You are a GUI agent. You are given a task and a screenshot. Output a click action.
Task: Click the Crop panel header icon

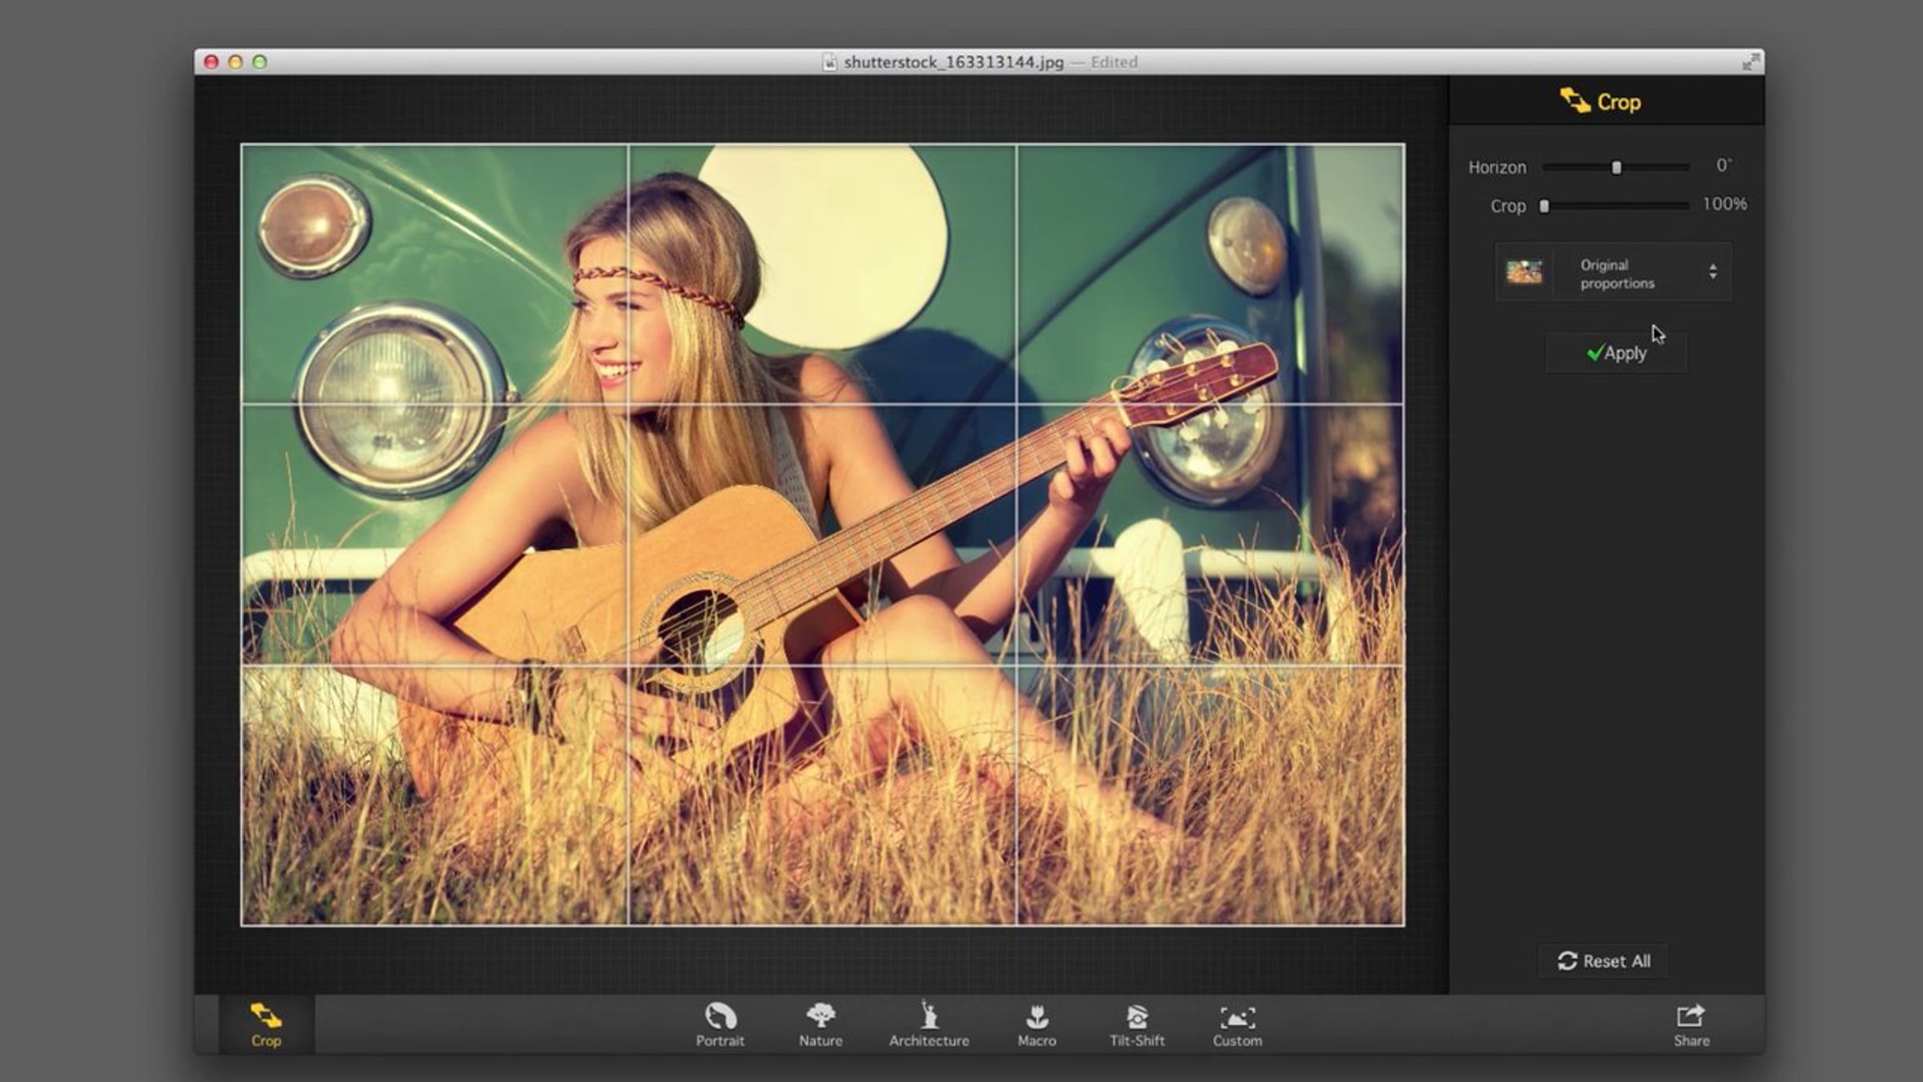click(1575, 102)
